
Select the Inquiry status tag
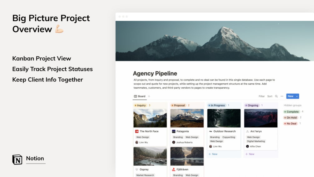click(140, 105)
